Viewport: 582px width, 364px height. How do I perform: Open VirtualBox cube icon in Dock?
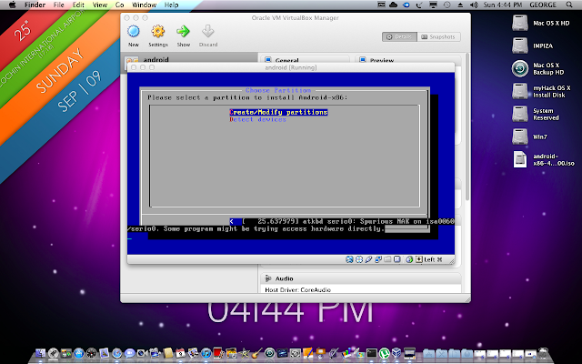click(396, 353)
